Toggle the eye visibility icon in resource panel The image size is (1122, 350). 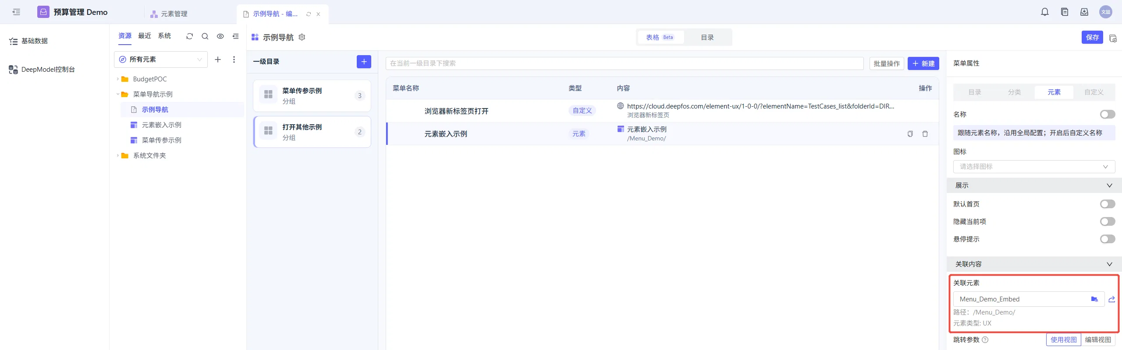pyautogui.click(x=220, y=36)
